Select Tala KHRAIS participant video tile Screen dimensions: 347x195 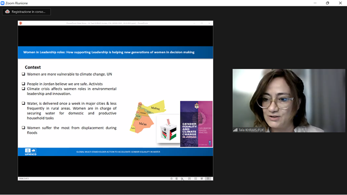[289, 100]
